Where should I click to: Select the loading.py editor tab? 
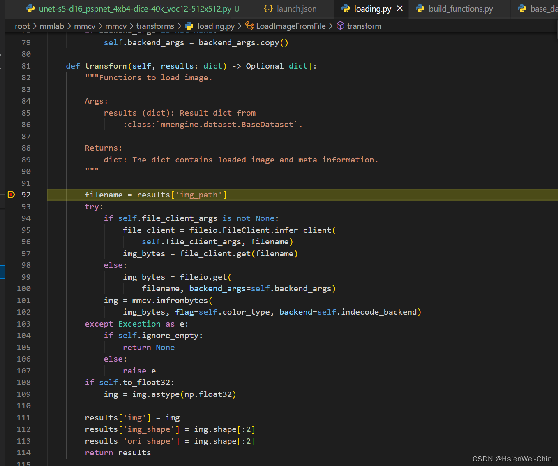tap(372, 9)
